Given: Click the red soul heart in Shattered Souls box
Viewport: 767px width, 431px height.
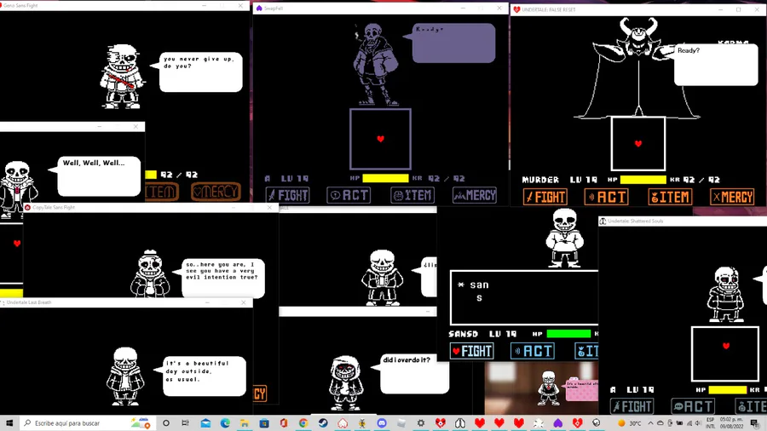Looking at the screenshot, I should pos(726,346).
